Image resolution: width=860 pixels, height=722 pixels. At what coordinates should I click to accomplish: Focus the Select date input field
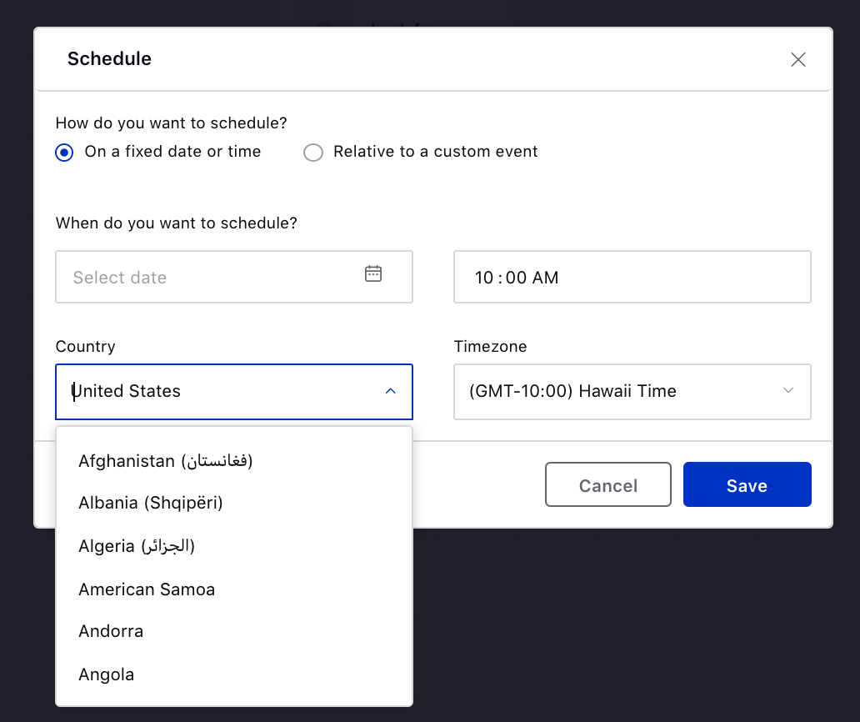point(234,277)
